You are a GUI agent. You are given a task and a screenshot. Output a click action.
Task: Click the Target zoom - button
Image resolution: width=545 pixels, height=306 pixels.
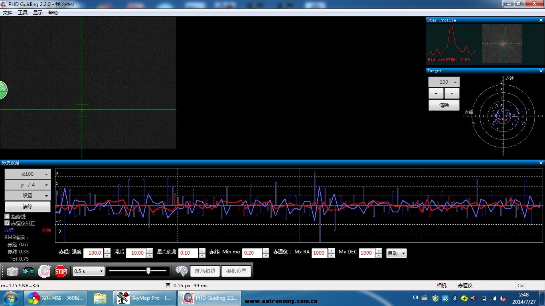click(x=452, y=93)
